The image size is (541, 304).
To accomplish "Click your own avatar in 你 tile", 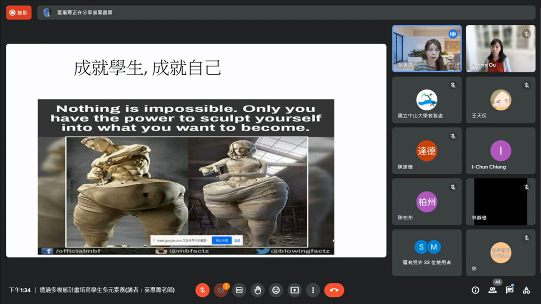I will tap(500, 253).
